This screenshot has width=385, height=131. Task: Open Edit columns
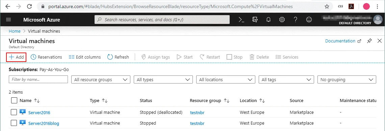point(85,57)
